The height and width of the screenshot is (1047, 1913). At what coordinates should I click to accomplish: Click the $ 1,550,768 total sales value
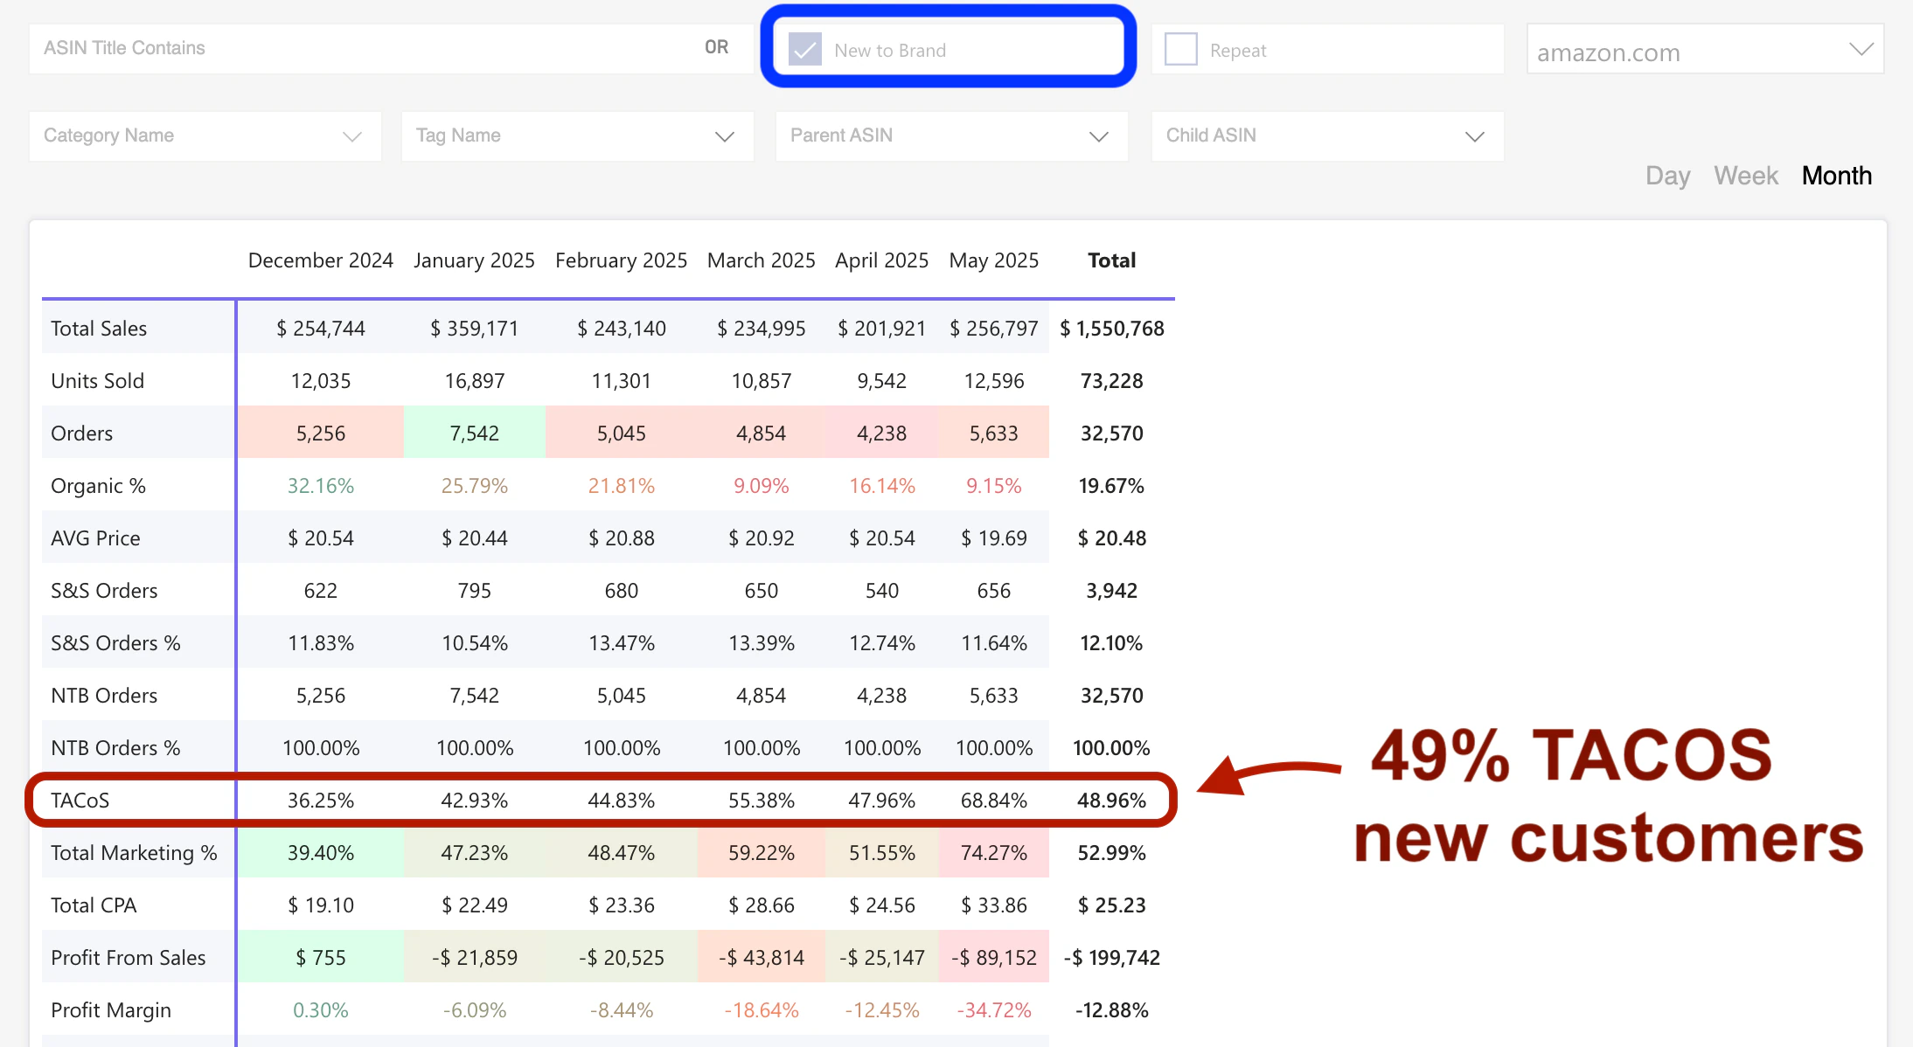click(1111, 329)
